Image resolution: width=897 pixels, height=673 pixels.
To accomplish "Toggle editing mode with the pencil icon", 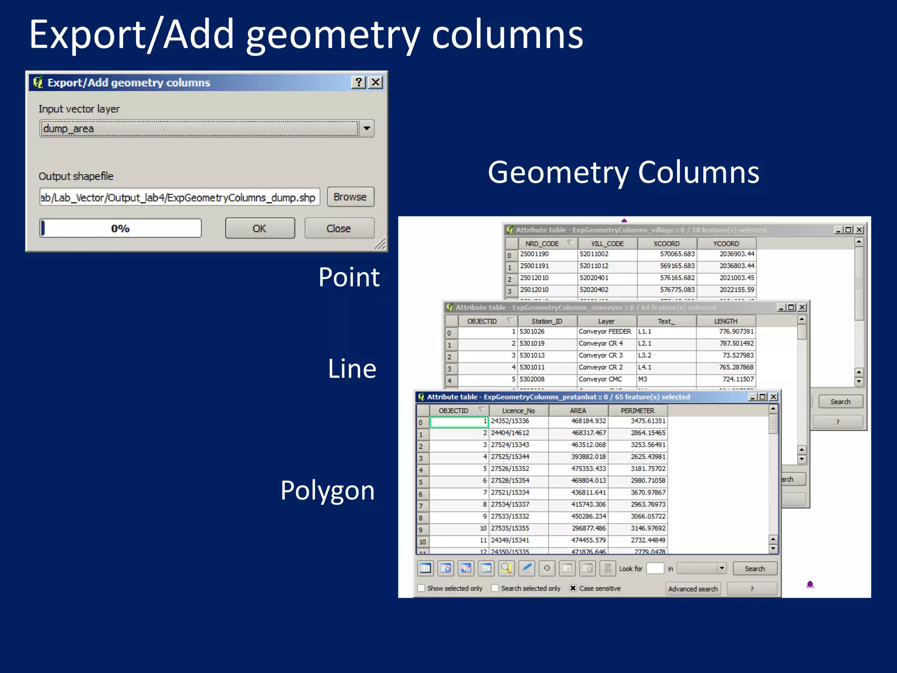I will (x=527, y=568).
